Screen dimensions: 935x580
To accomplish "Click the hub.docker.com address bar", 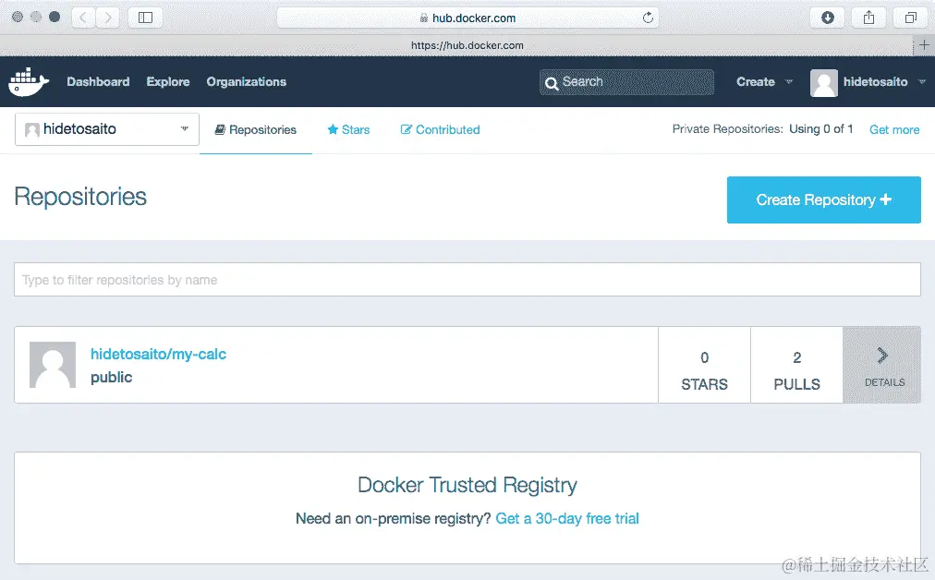I will [x=467, y=18].
